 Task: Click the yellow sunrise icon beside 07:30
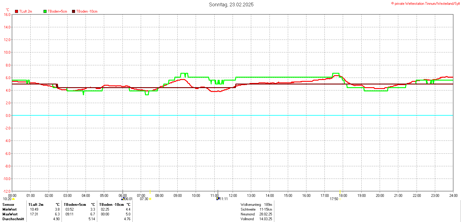(x=150, y=199)
